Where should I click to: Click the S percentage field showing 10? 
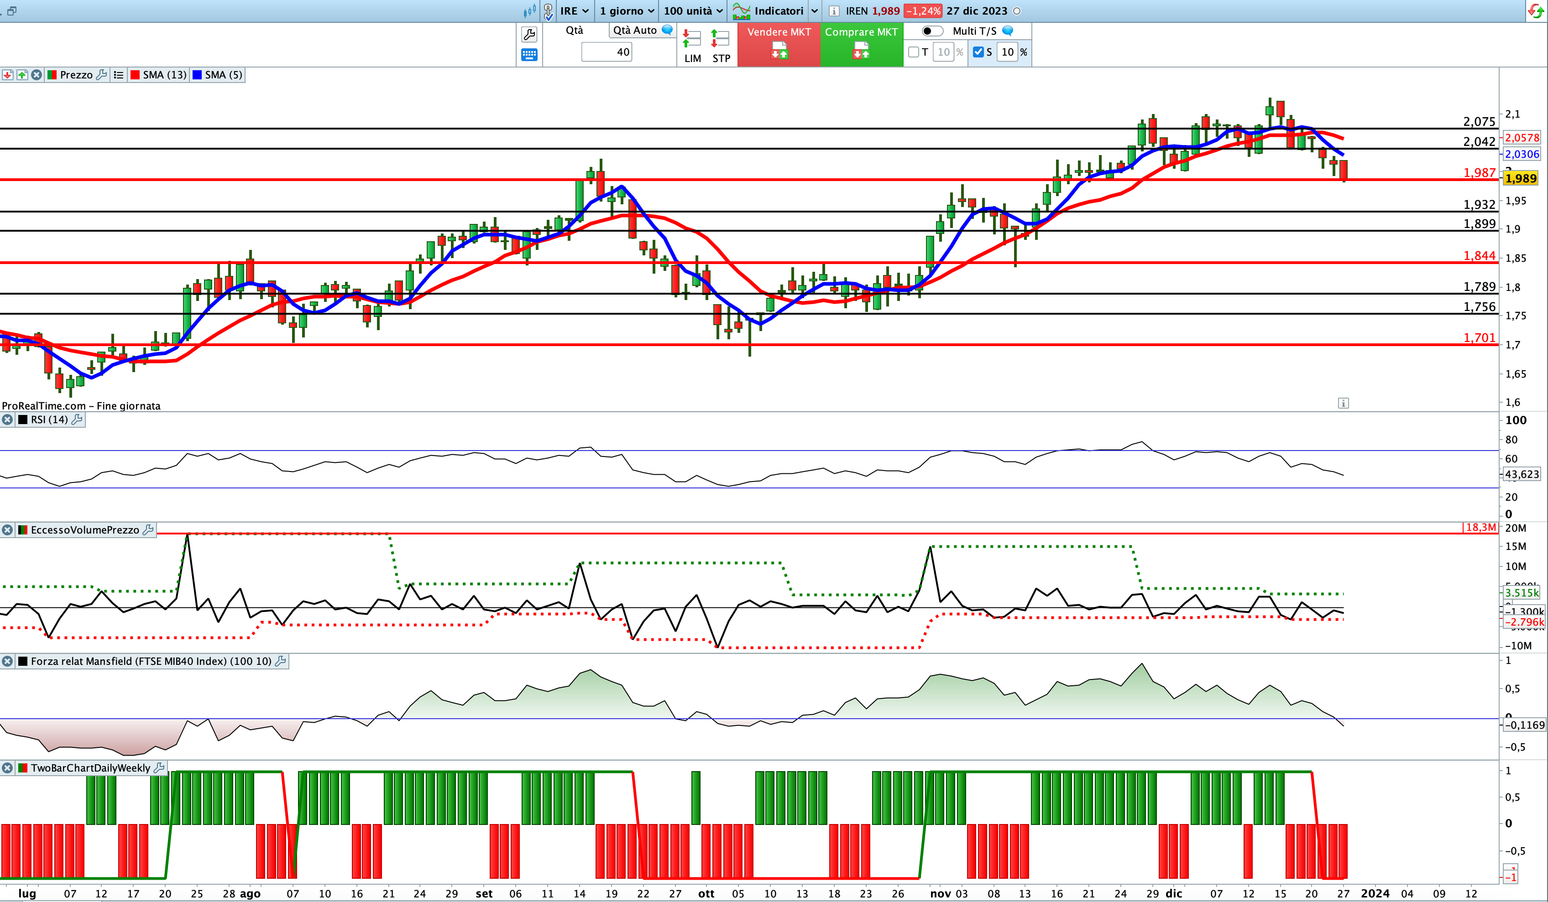point(1008,52)
